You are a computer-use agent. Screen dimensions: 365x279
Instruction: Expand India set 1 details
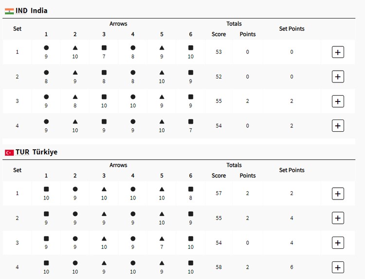tap(338, 52)
